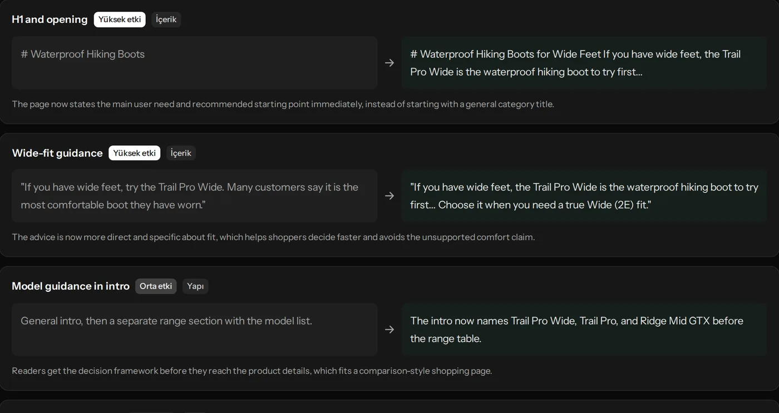Viewport: 779px width, 413px height.
Task: Select the original 'Many customers say' quote box
Action: [x=194, y=196]
